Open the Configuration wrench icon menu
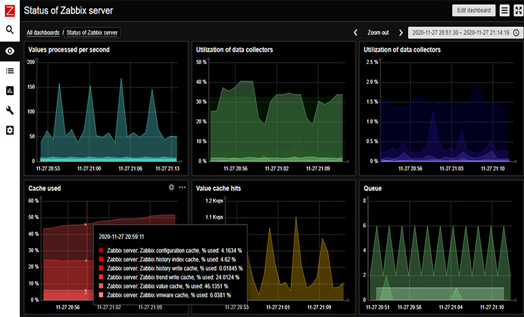 10,110
